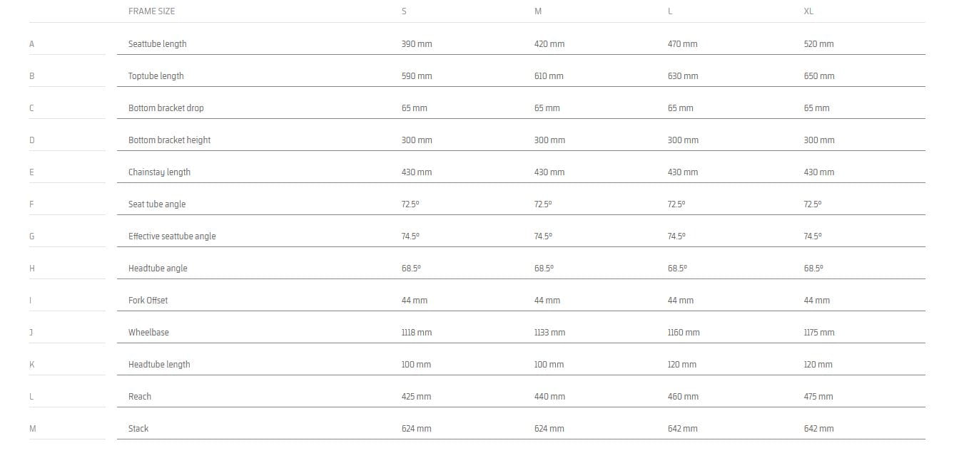This screenshot has height=453, width=954.
Task: Select the XL frame size header
Action: [x=808, y=11]
